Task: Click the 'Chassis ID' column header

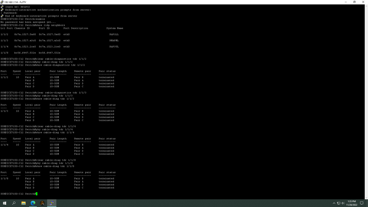Action: tap(22, 28)
